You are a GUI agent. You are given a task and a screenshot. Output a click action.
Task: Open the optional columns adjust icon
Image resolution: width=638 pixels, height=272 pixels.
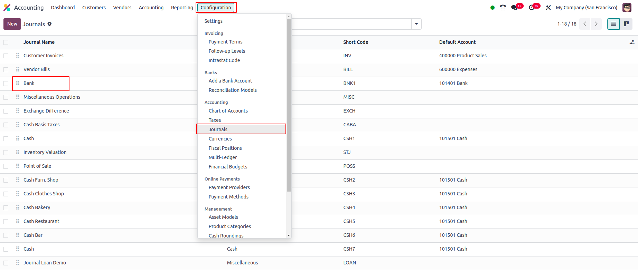632,42
